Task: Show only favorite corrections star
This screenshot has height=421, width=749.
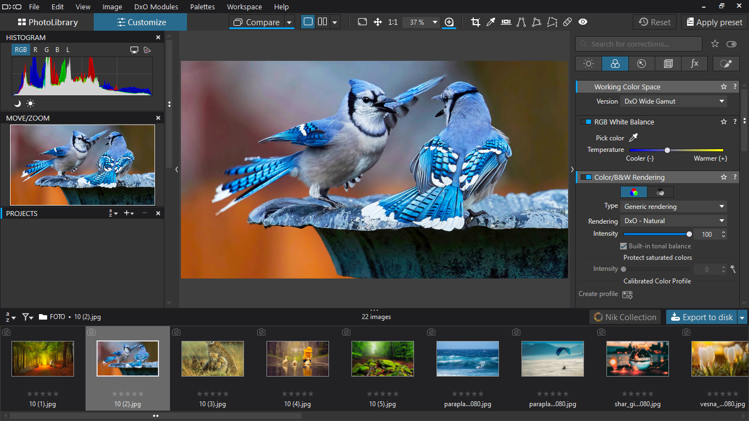Action: point(715,44)
